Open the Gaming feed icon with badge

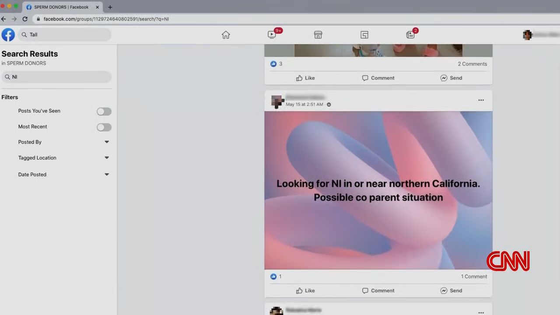pyautogui.click(x=410, y=35)
